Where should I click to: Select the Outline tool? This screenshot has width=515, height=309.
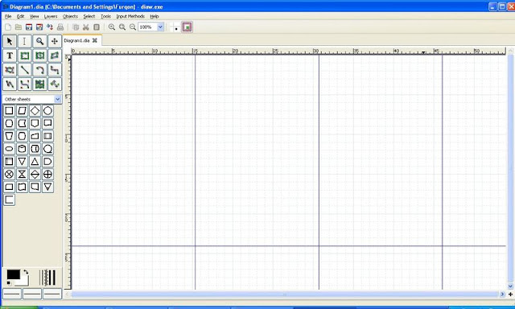(55, 84)
